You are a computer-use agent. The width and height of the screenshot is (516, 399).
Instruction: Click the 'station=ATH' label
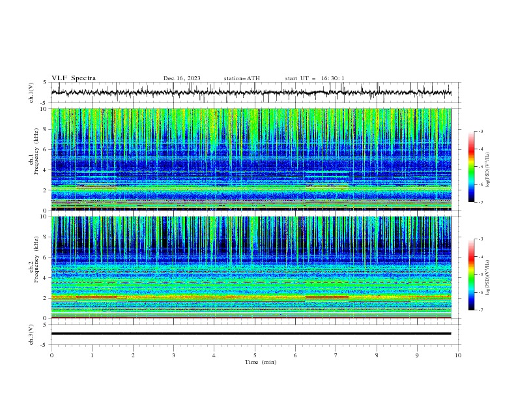click(x=242, y=78)
